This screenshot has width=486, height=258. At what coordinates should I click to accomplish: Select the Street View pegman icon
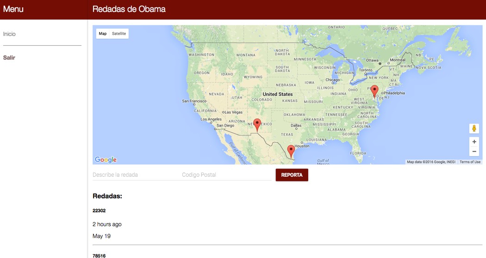click(474, 128)
